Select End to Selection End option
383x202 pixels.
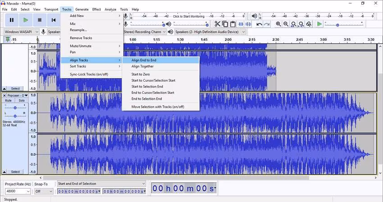coord(160,99)
